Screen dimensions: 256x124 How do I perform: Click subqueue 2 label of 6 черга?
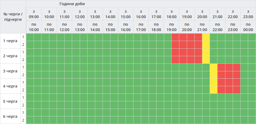click(23, 120)
